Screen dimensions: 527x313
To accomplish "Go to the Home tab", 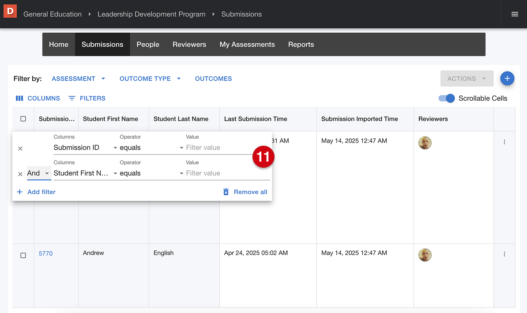I will pos(58,45).
